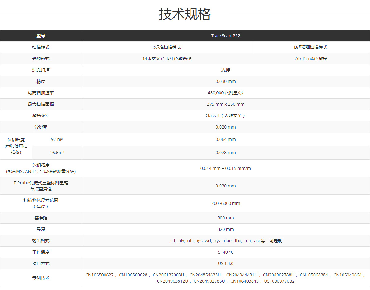The height and width of the screenshot is (290, 370).
Task: Click the 精度 value 0.030 mm
Action: click(225, 81)
